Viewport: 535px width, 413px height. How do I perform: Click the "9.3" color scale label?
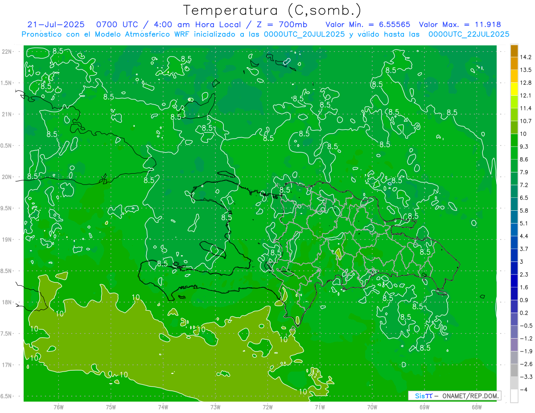[525, 147]
